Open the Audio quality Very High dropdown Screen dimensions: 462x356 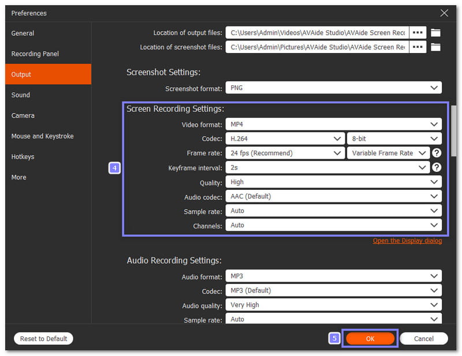(333, 305)
